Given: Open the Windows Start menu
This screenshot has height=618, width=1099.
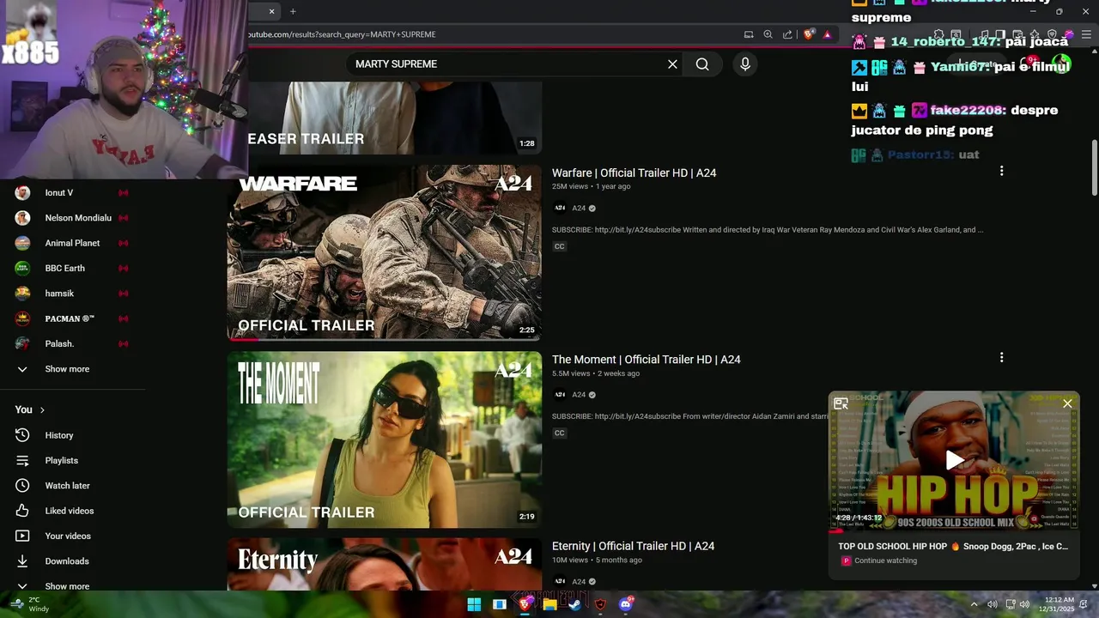Looking at the screenshot, I should coord(474,604).
